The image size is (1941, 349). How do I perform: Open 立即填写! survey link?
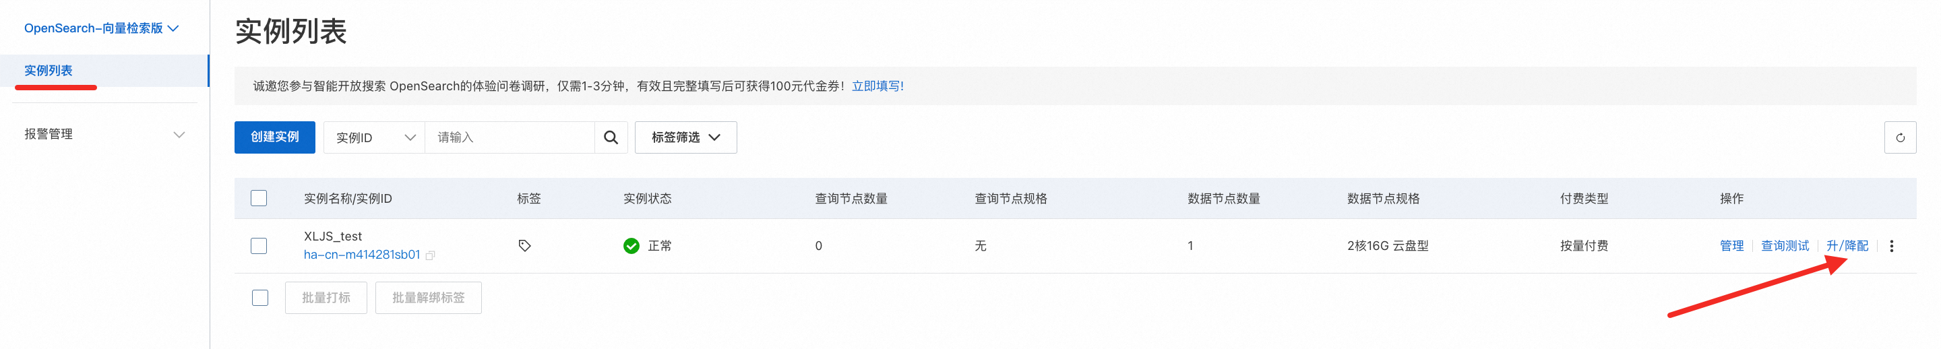877,86
